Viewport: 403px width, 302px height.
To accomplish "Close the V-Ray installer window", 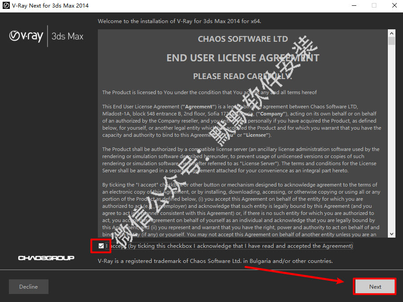I will click(394, 6).
